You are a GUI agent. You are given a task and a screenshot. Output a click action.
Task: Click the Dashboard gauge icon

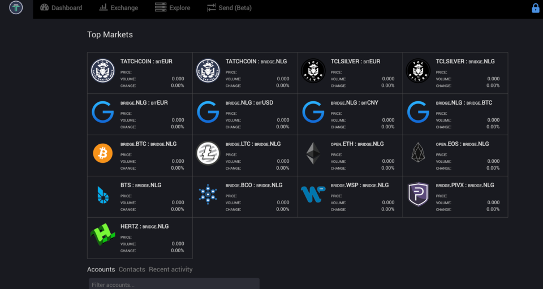coord(44,7)
